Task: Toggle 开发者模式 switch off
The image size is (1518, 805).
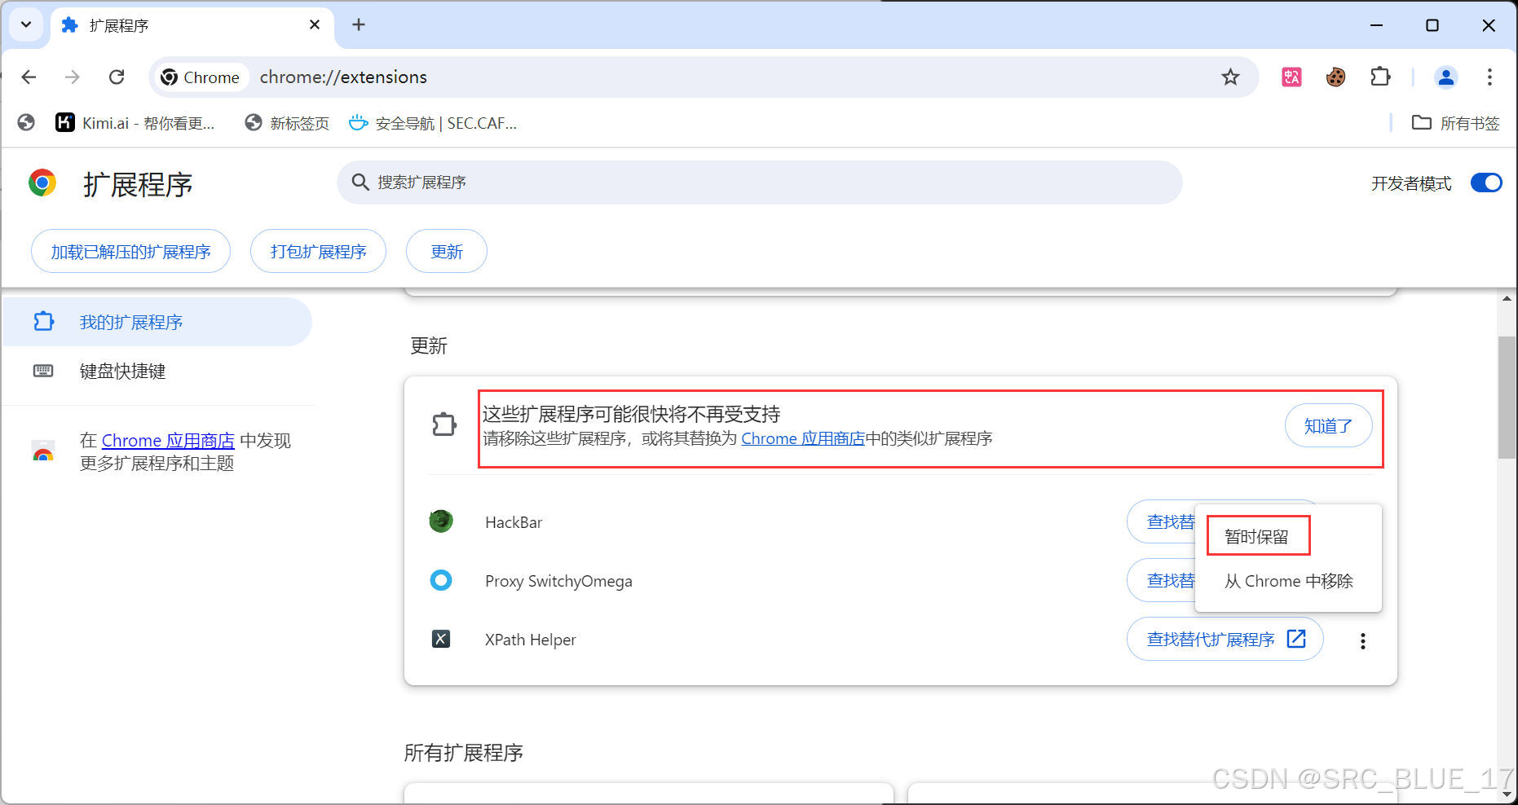Action: [x=1485, y=183]
